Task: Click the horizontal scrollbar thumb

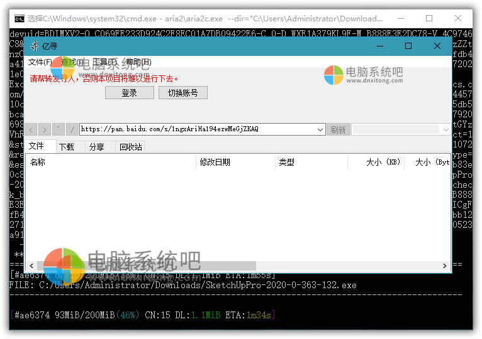Action: [x=147, y=266]
